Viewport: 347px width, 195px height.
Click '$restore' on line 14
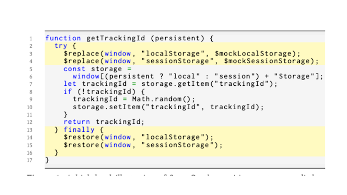coord(82,137)
